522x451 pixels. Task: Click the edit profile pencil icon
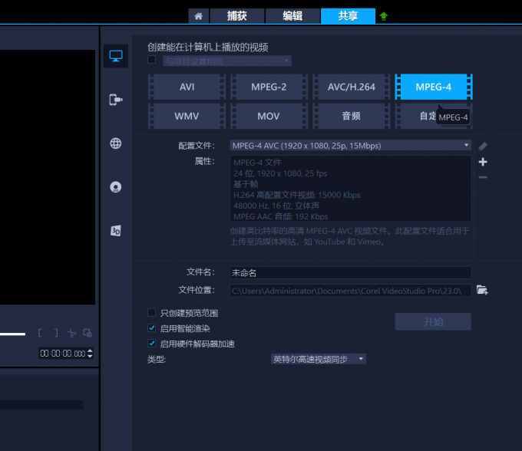483,146
